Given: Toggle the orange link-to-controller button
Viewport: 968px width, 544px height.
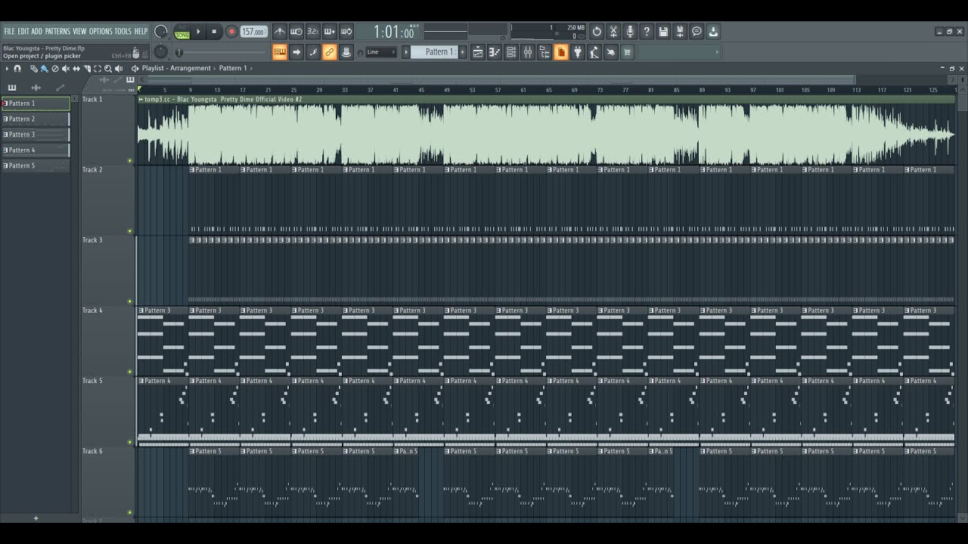Looking at the screenshot, I should pyautogui.click(x=330, y=52).
